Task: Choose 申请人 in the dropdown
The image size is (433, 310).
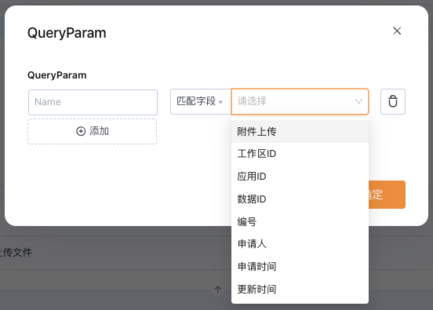Action: [300, 244]
